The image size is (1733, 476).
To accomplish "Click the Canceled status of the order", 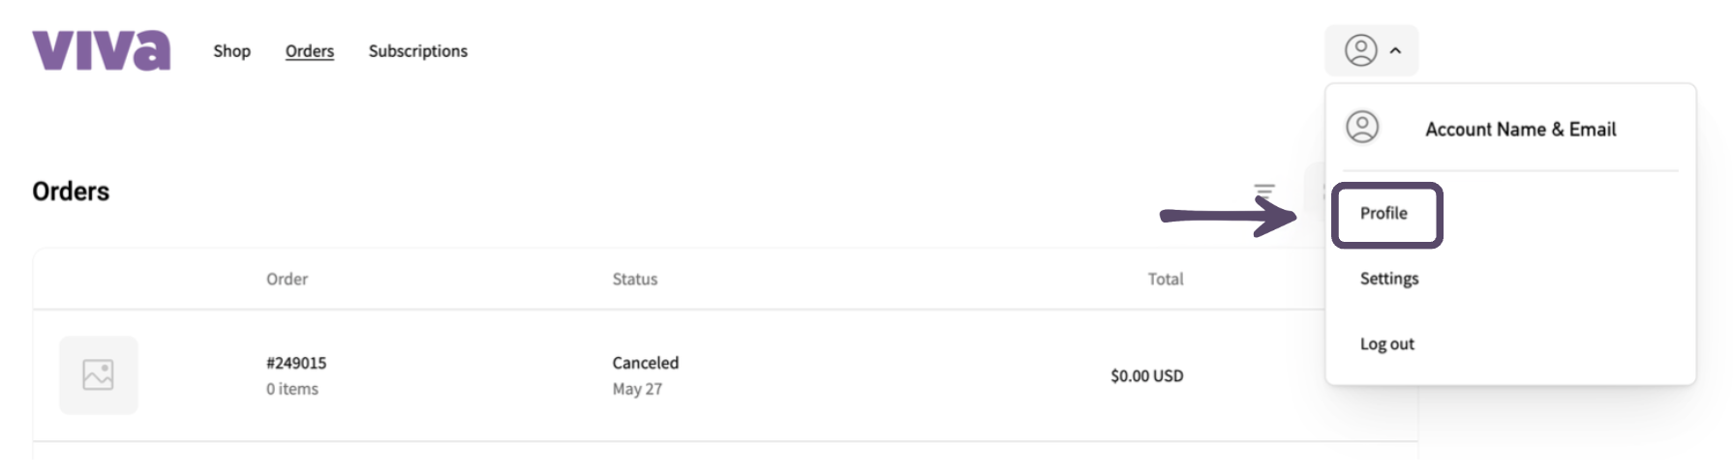I will 646,363.
